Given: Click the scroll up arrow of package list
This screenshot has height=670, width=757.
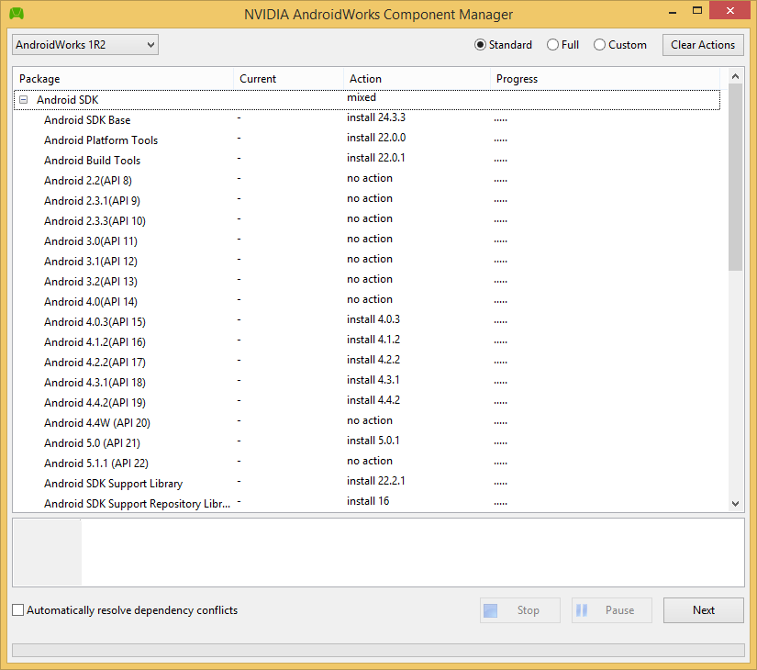Looking at the screenshot, I should [x=735, y=76].
